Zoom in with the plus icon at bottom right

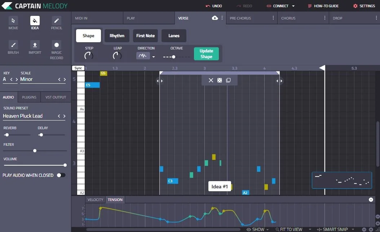click(371, 229)
